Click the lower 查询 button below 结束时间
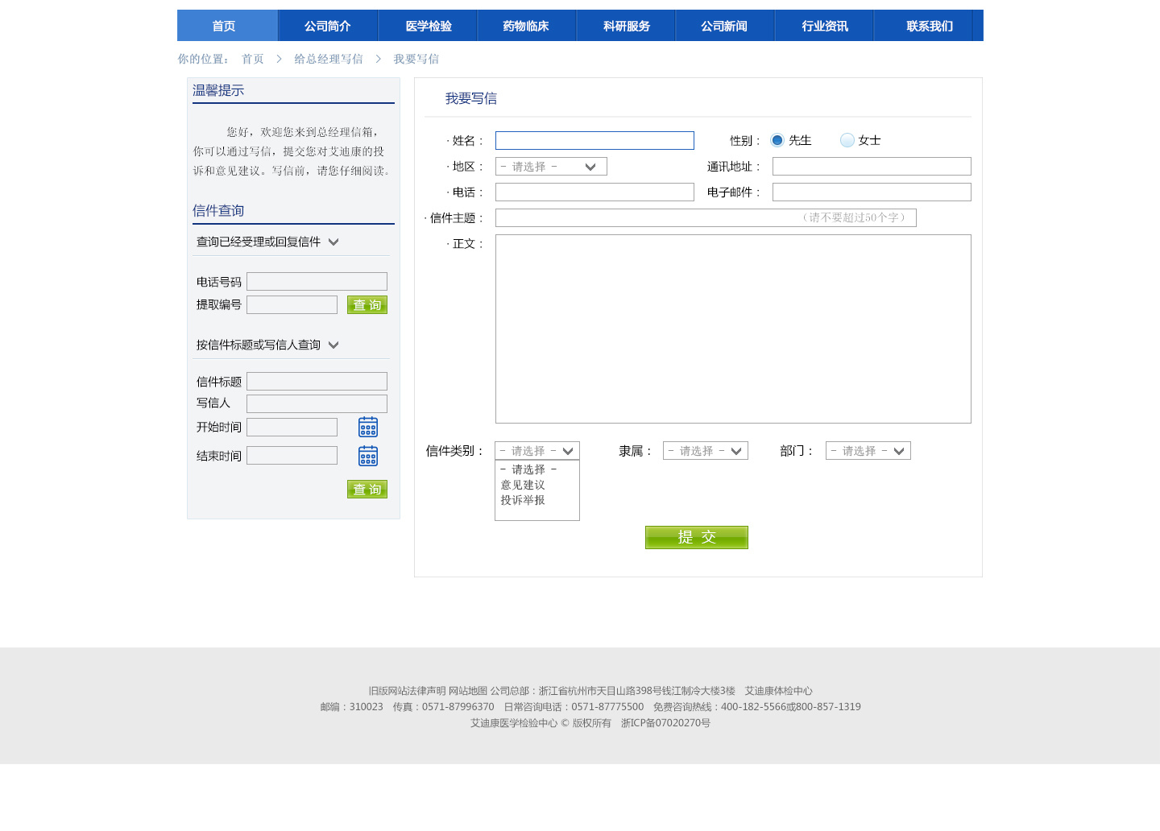Image resolution: width=1160 pixels, height=831 pixels. pos(367,489)
